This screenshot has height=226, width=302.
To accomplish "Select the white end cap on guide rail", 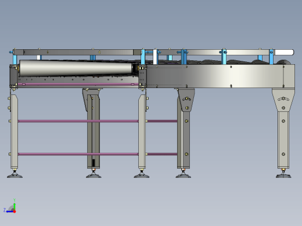I will pyautogui.click(x=284, y=52).
